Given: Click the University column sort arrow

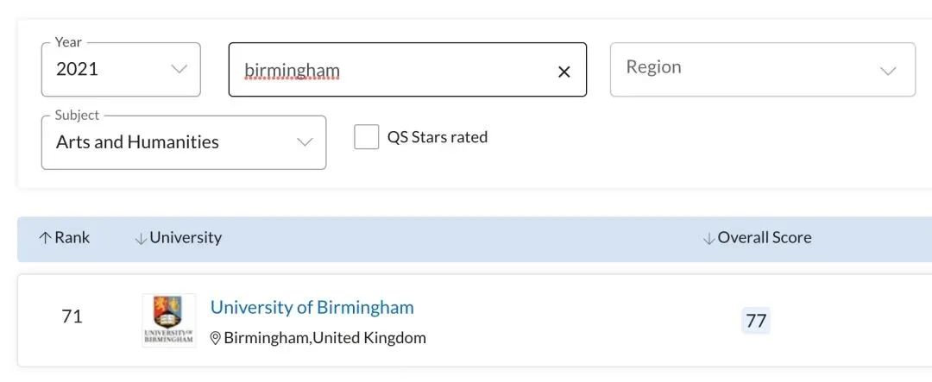Looking at the screenshot, I should (x=141, y=239).
